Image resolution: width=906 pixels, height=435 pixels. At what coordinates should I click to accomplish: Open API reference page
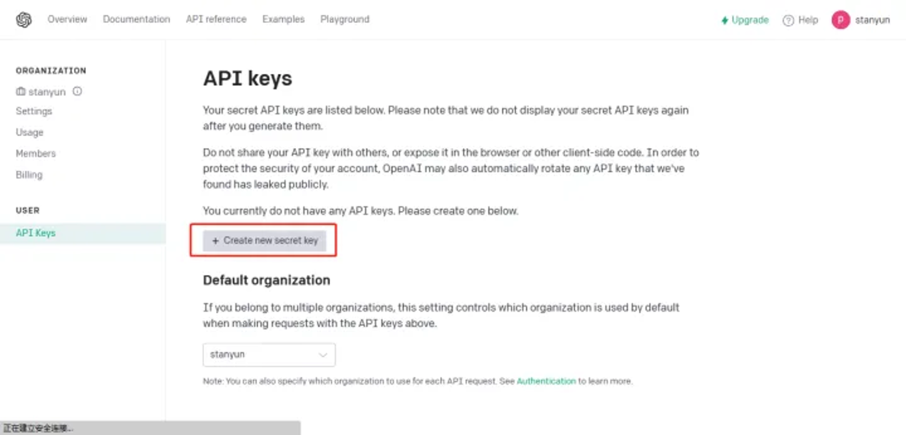pos(216,19)
